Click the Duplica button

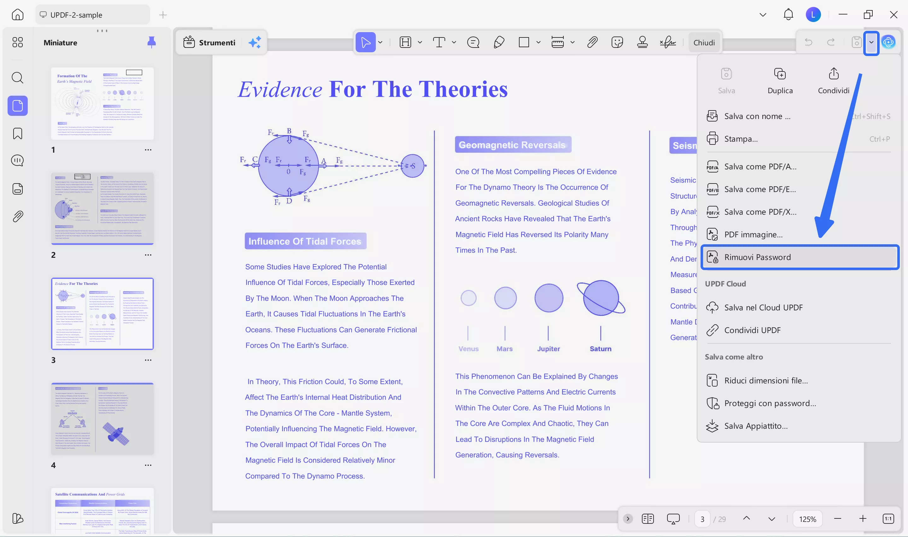pos(780,81)
